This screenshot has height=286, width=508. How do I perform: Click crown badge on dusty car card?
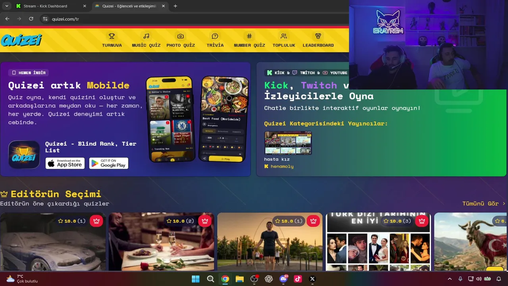point(96,221)
